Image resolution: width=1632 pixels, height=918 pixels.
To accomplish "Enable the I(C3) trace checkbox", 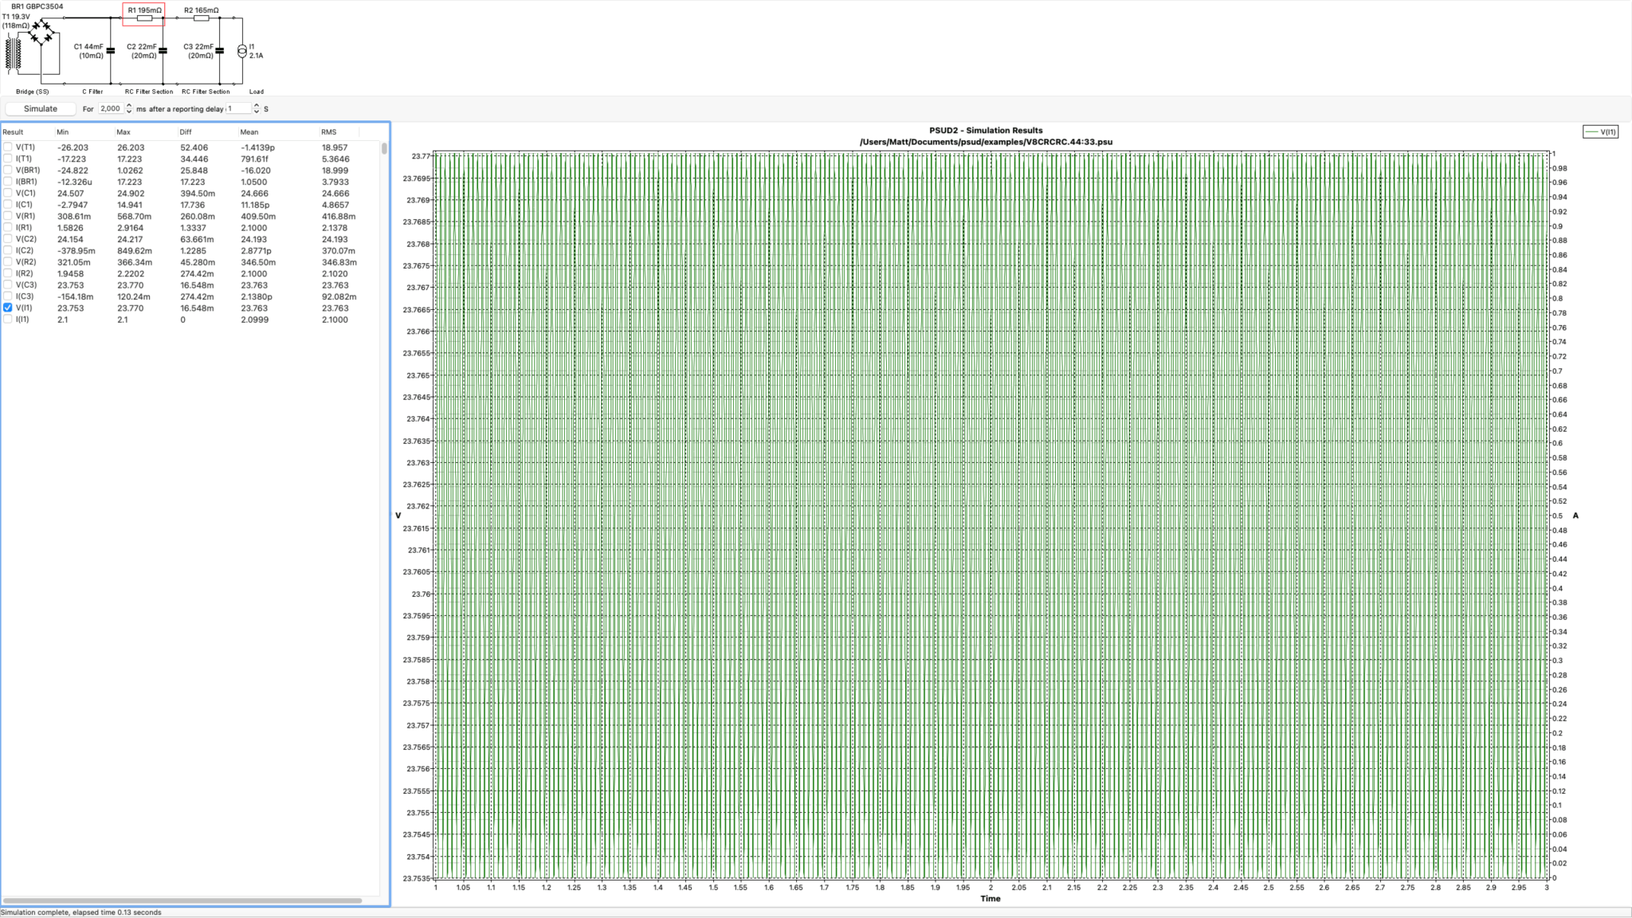I will (8, 296).
